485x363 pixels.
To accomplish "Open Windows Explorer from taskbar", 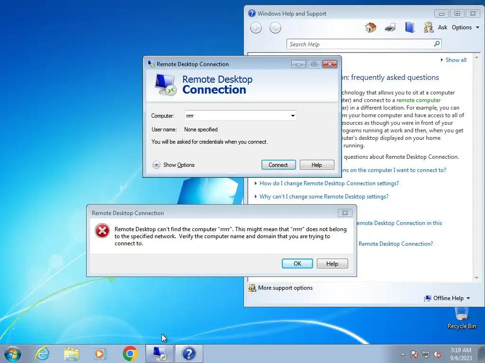I will [x=72, y=354].
